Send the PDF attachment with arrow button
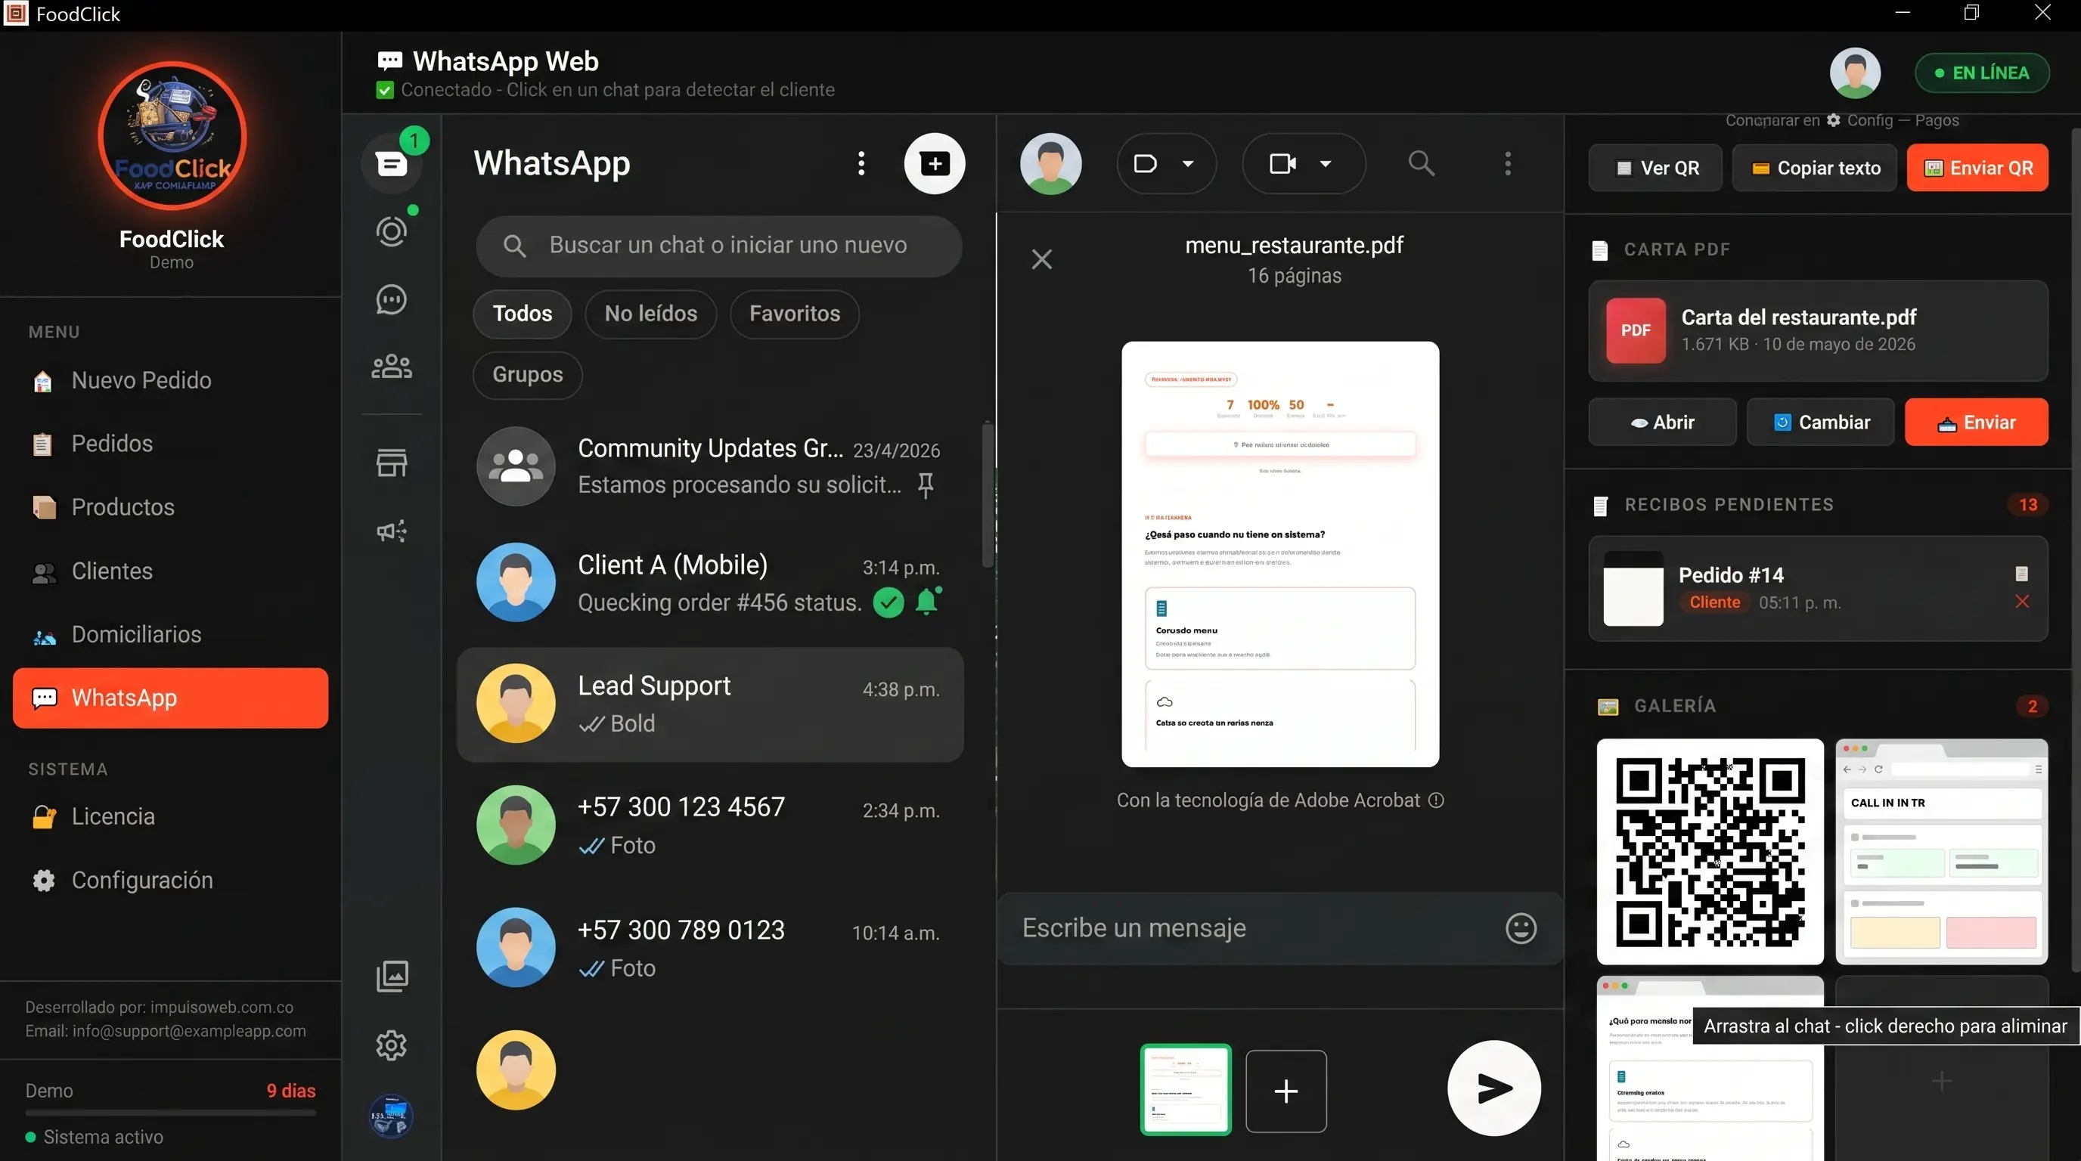Screen dimensions: 2081x1161 pyautogui.click(x=1494, y=1088)
